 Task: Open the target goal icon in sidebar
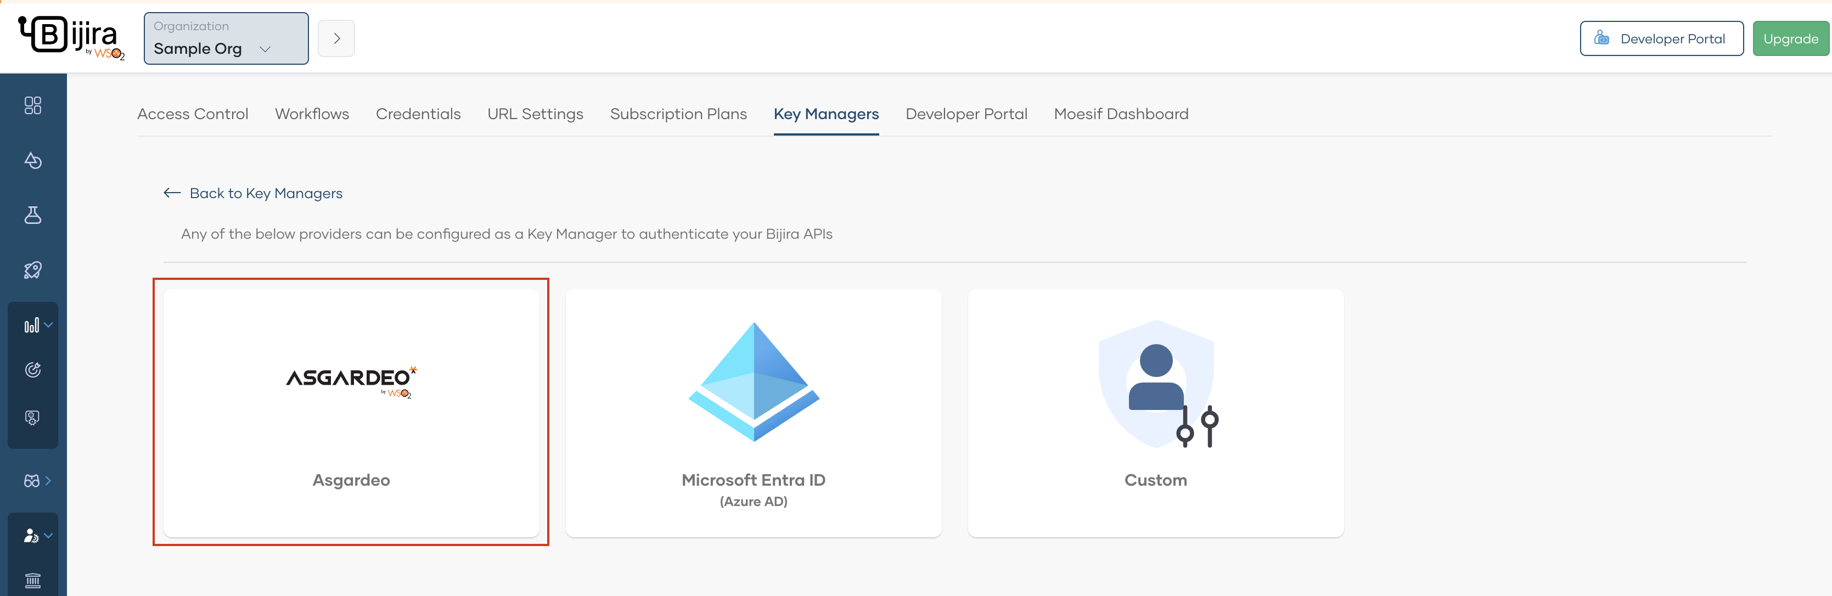coord(33,370)
